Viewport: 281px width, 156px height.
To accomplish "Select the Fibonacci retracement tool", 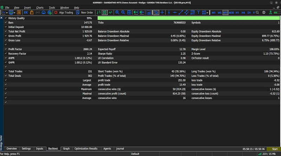I will tap(192, 13).
